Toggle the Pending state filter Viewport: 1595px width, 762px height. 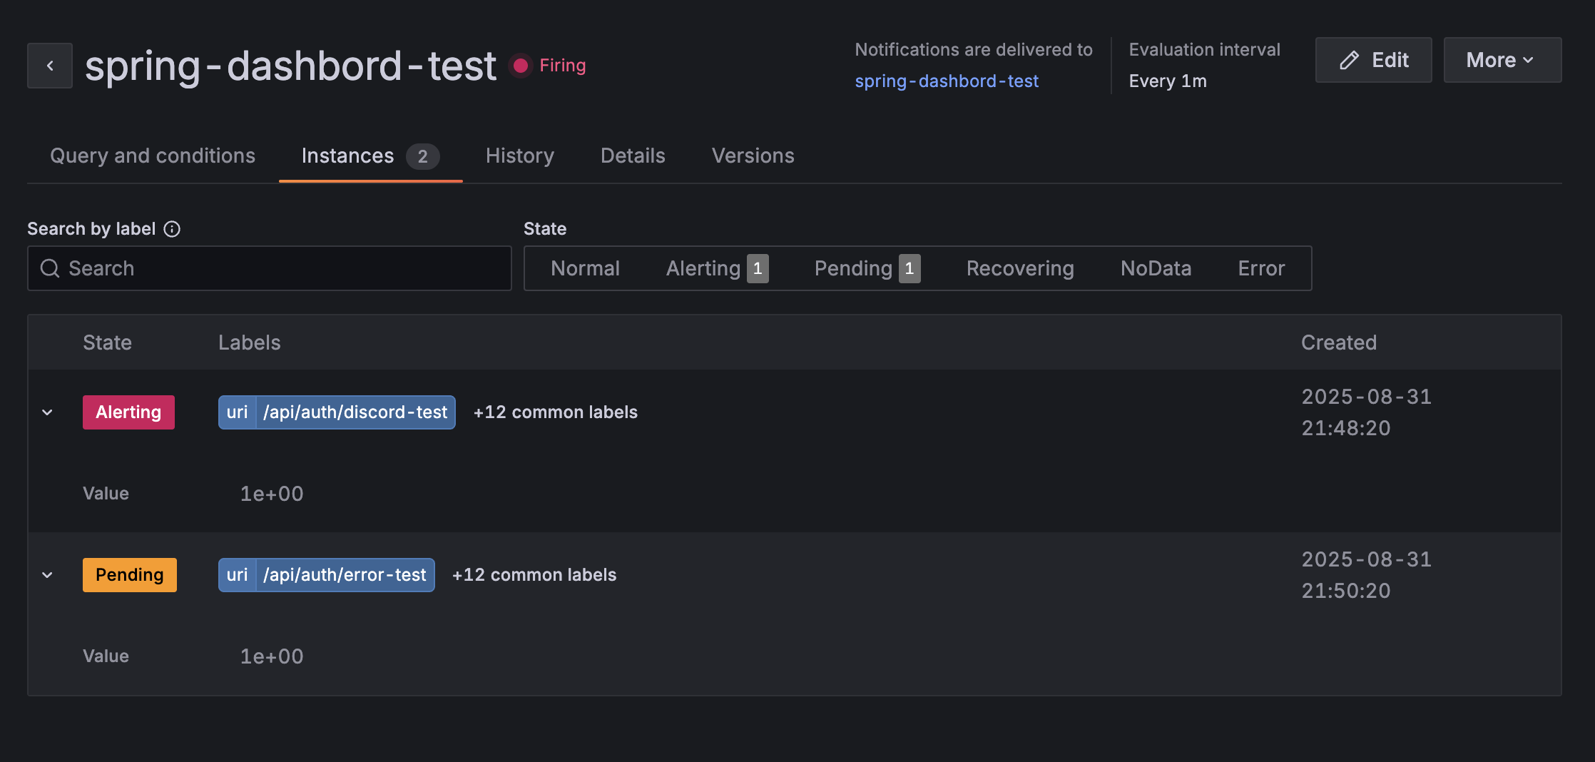tap(867, 268)
